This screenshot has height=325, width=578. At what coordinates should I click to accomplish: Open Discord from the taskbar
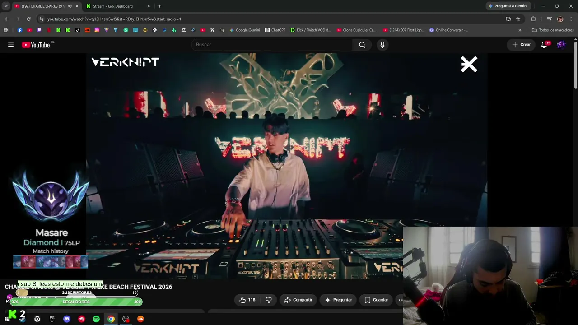tap(67, 319)
